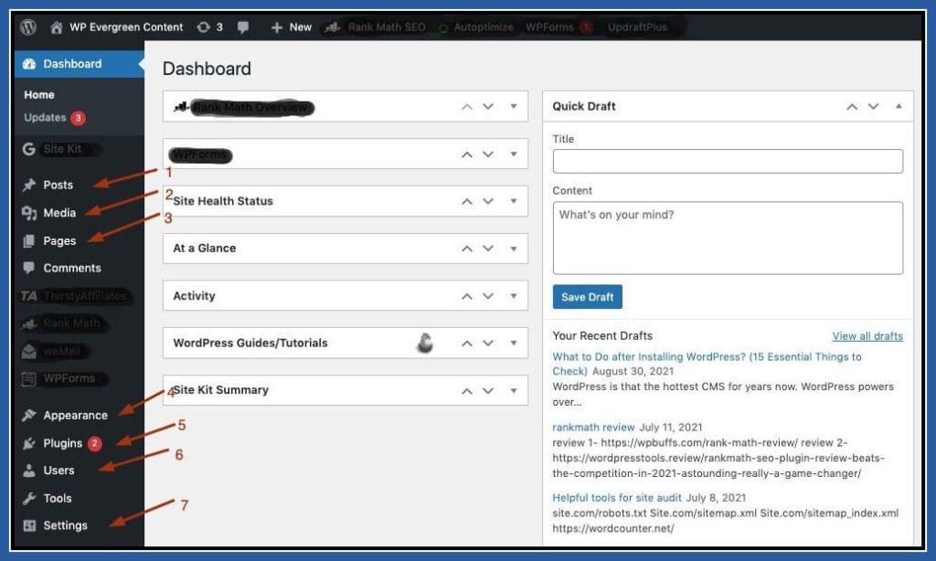Screen dimensions: 936x561
Task: Click the WordPress Guides/Tutorials widget avatar icon
Action: (424, 344)
